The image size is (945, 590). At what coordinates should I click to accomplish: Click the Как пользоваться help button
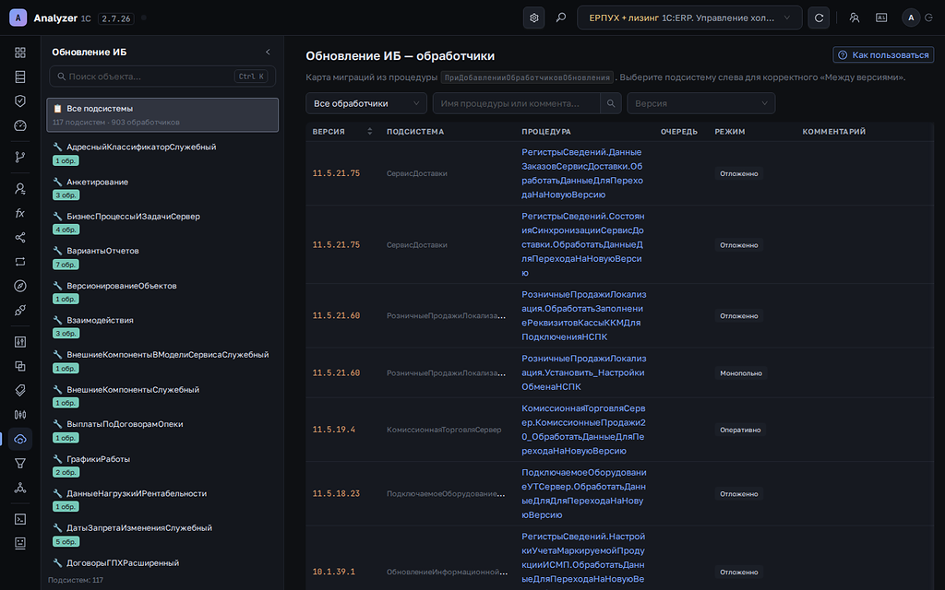click(x=883, y=54)
